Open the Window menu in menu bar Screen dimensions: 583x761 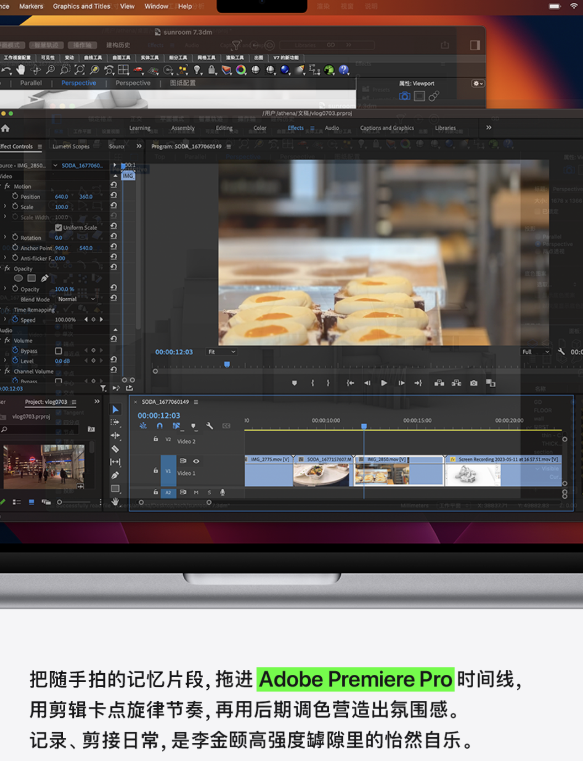[x=156, y=7]
